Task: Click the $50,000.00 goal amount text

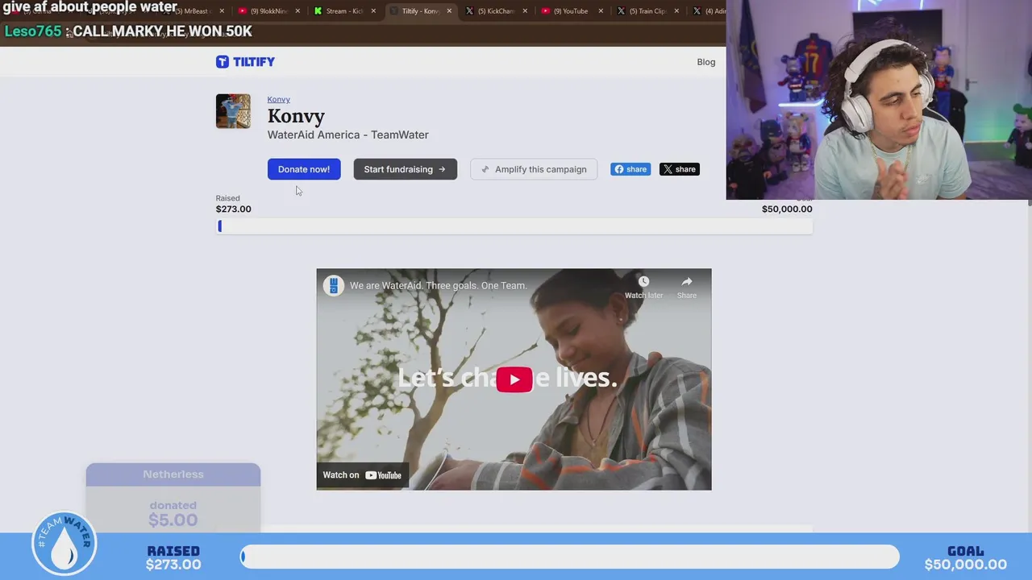Action: (787, 209)
